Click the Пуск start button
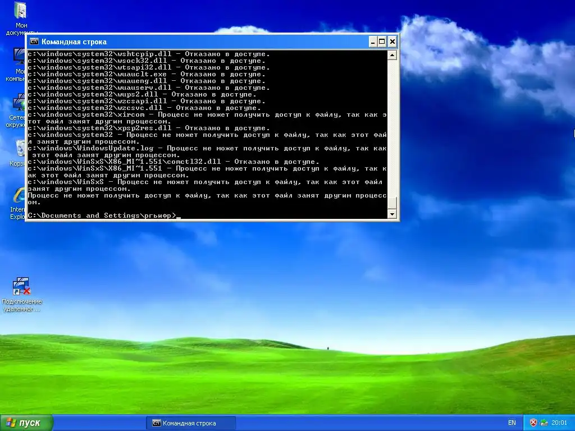The height and width of the screenshot is (431, 575). (26, 423)
